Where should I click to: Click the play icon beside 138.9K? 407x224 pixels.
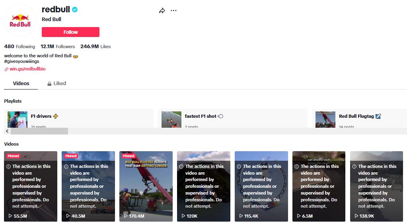pyautogui.click(x=356, y=216)
